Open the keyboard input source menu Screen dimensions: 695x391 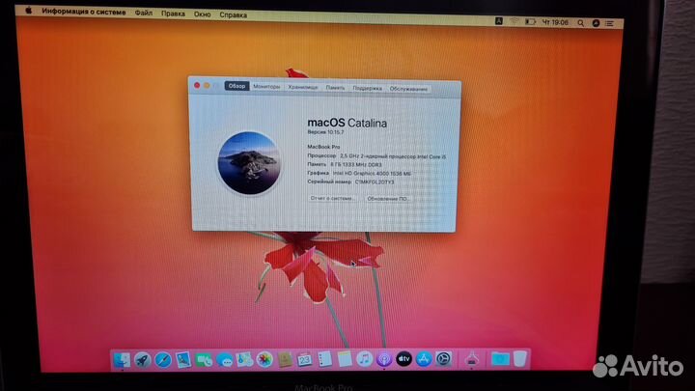pyautogui.click(x=499, y=21)
